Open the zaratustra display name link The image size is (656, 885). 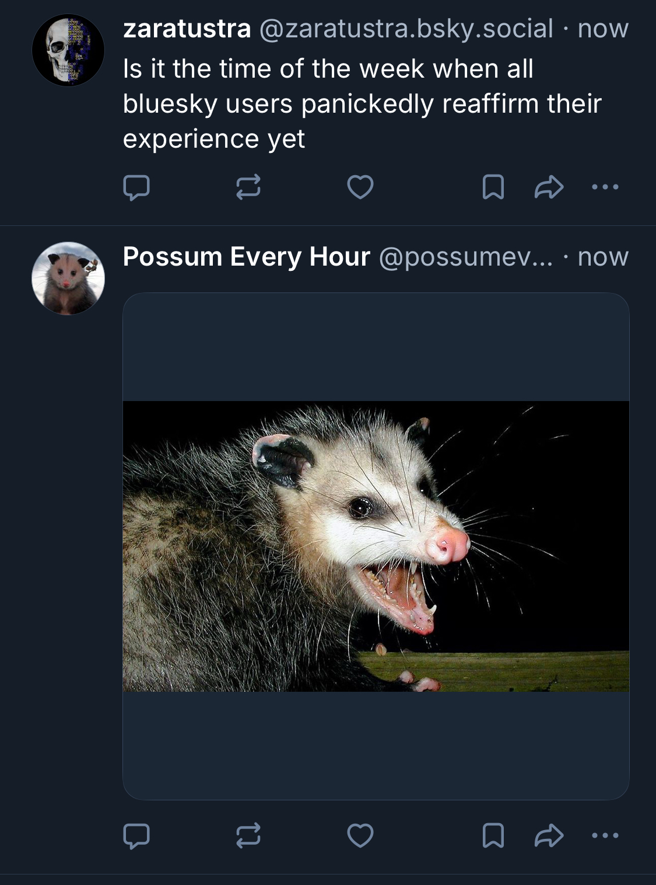point(187,29)
